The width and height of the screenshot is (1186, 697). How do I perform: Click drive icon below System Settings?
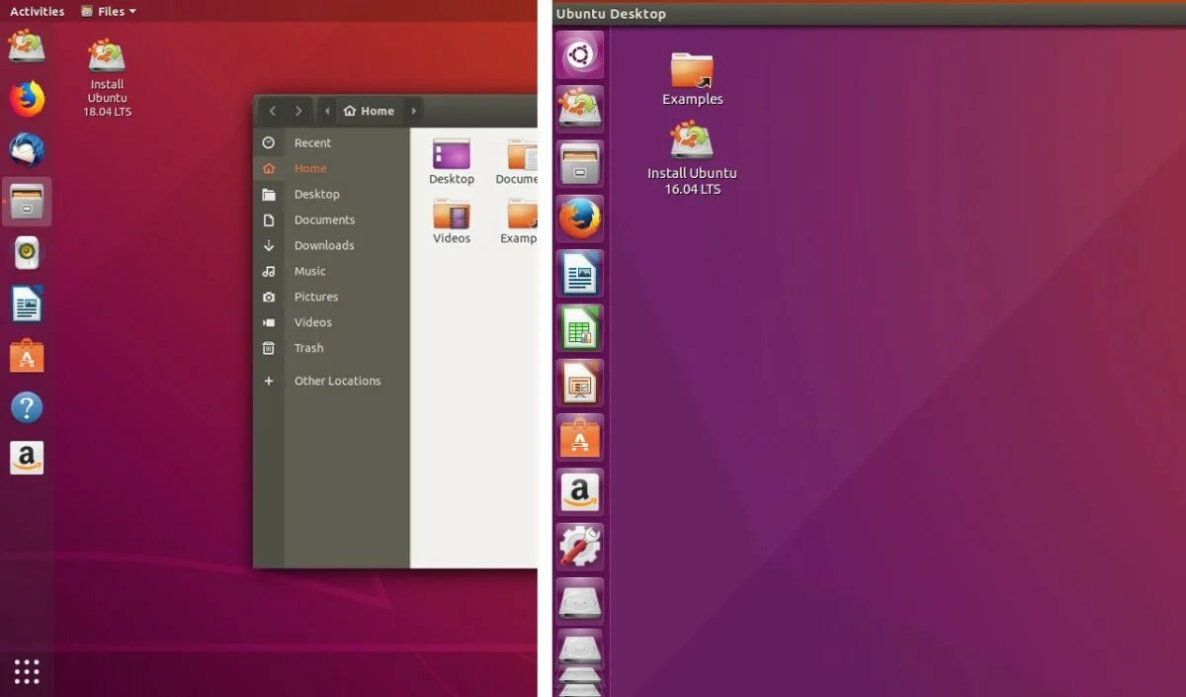[x=580, y=601]
